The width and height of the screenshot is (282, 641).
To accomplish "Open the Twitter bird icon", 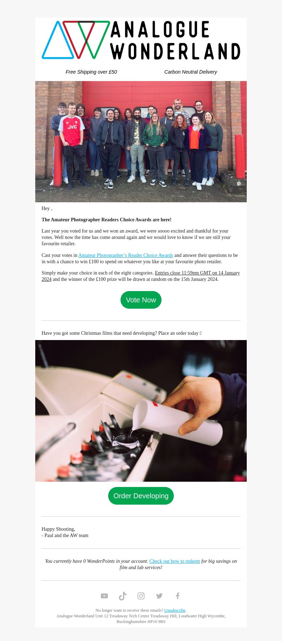I will pos(159,596).
